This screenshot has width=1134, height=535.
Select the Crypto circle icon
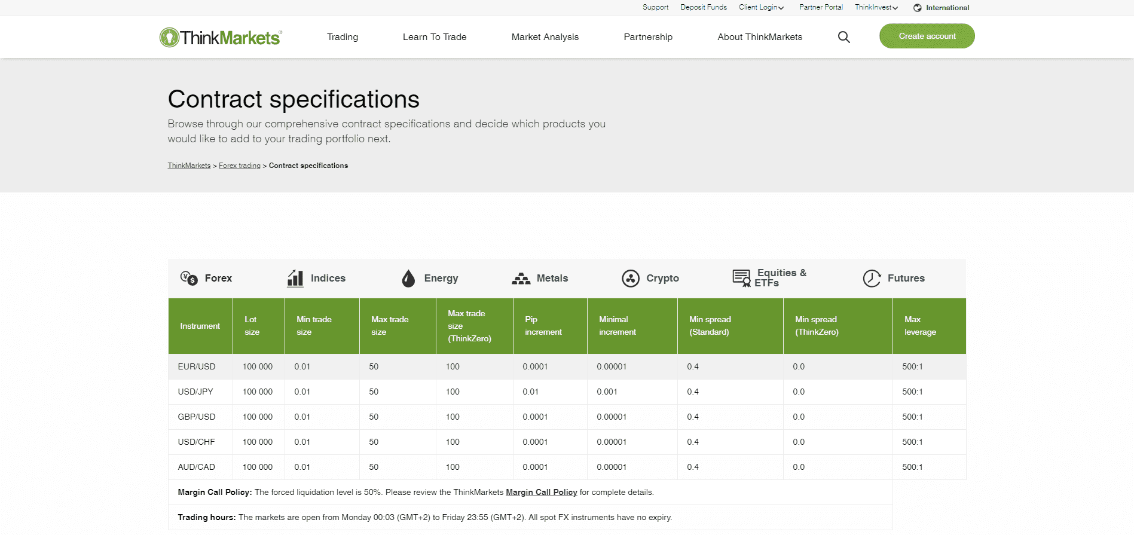click(x=630, y=278)
